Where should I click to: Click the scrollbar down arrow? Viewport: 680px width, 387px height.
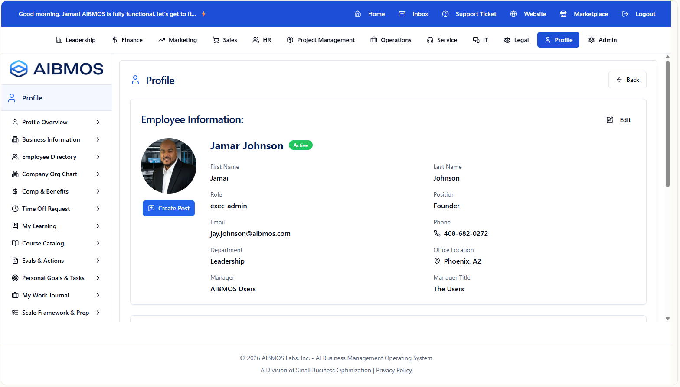pos(667,319)
